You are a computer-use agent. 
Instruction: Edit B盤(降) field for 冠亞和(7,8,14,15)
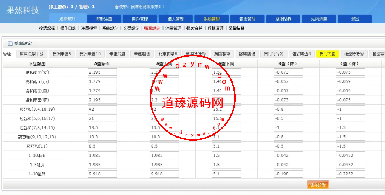coord(288,127)
